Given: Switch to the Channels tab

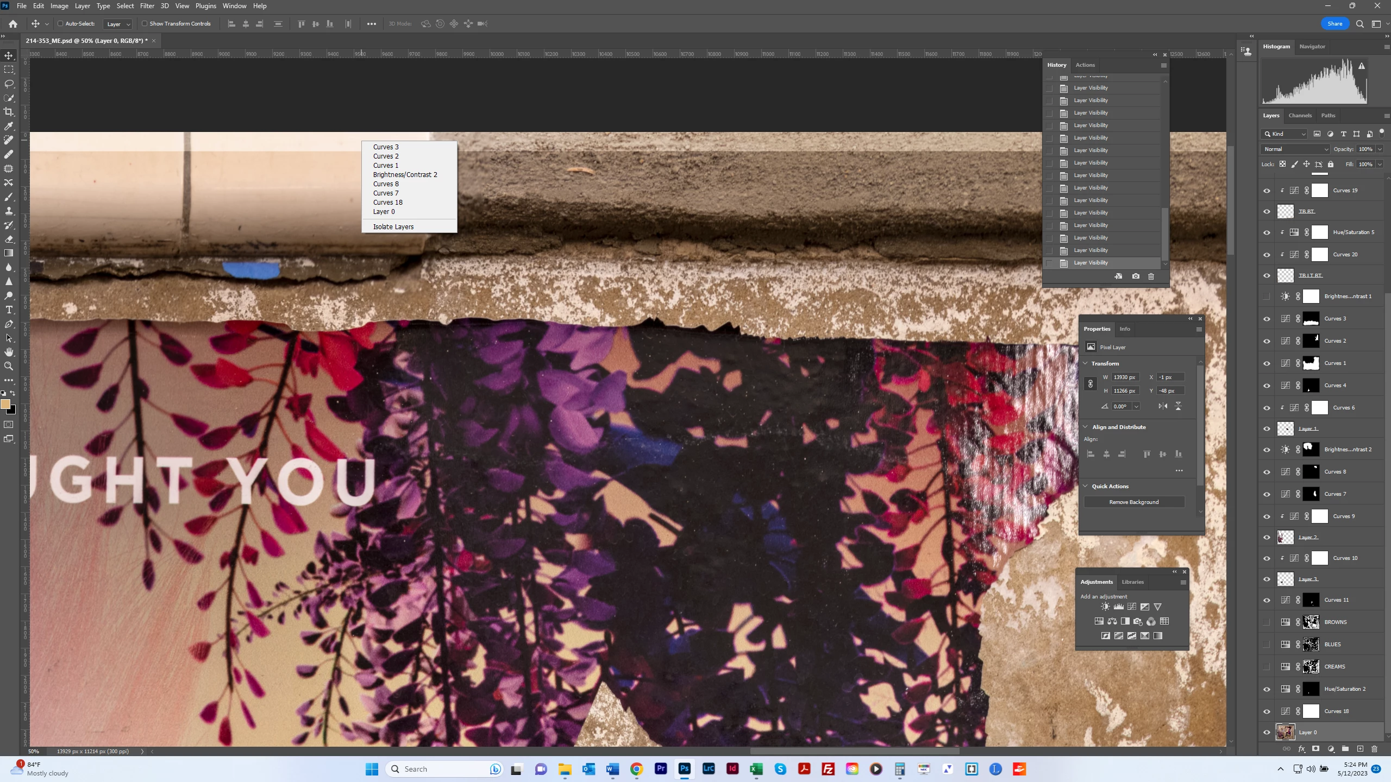Looking at the screenshot, I should coord(1300,115).
